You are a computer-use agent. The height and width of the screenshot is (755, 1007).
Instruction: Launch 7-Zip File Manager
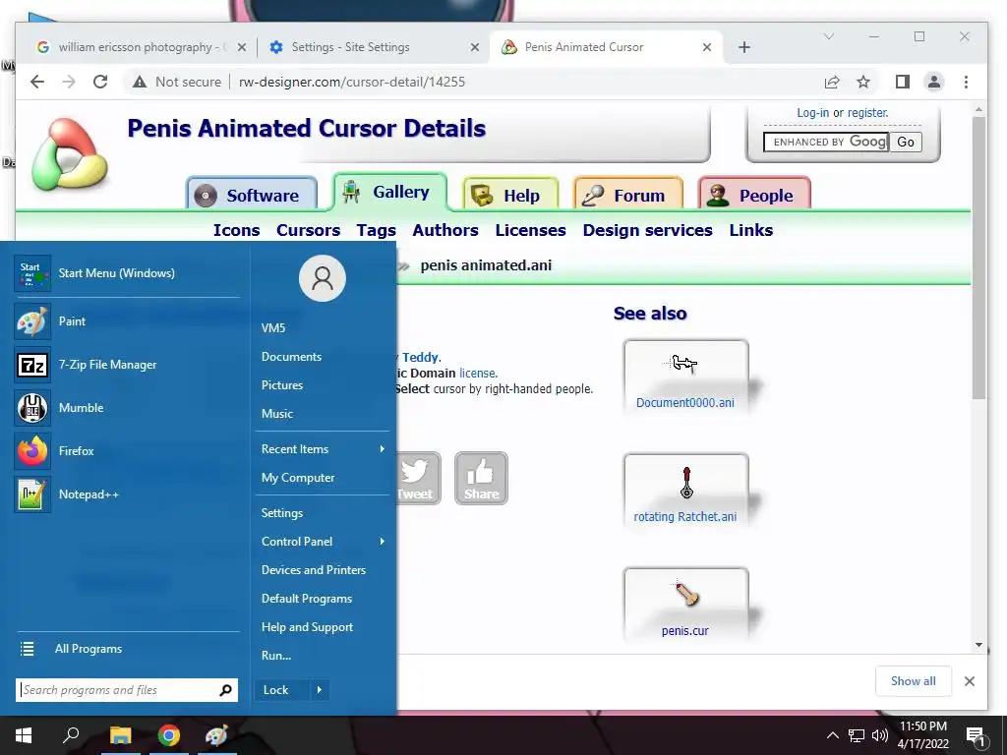click(x=127, y=365)
